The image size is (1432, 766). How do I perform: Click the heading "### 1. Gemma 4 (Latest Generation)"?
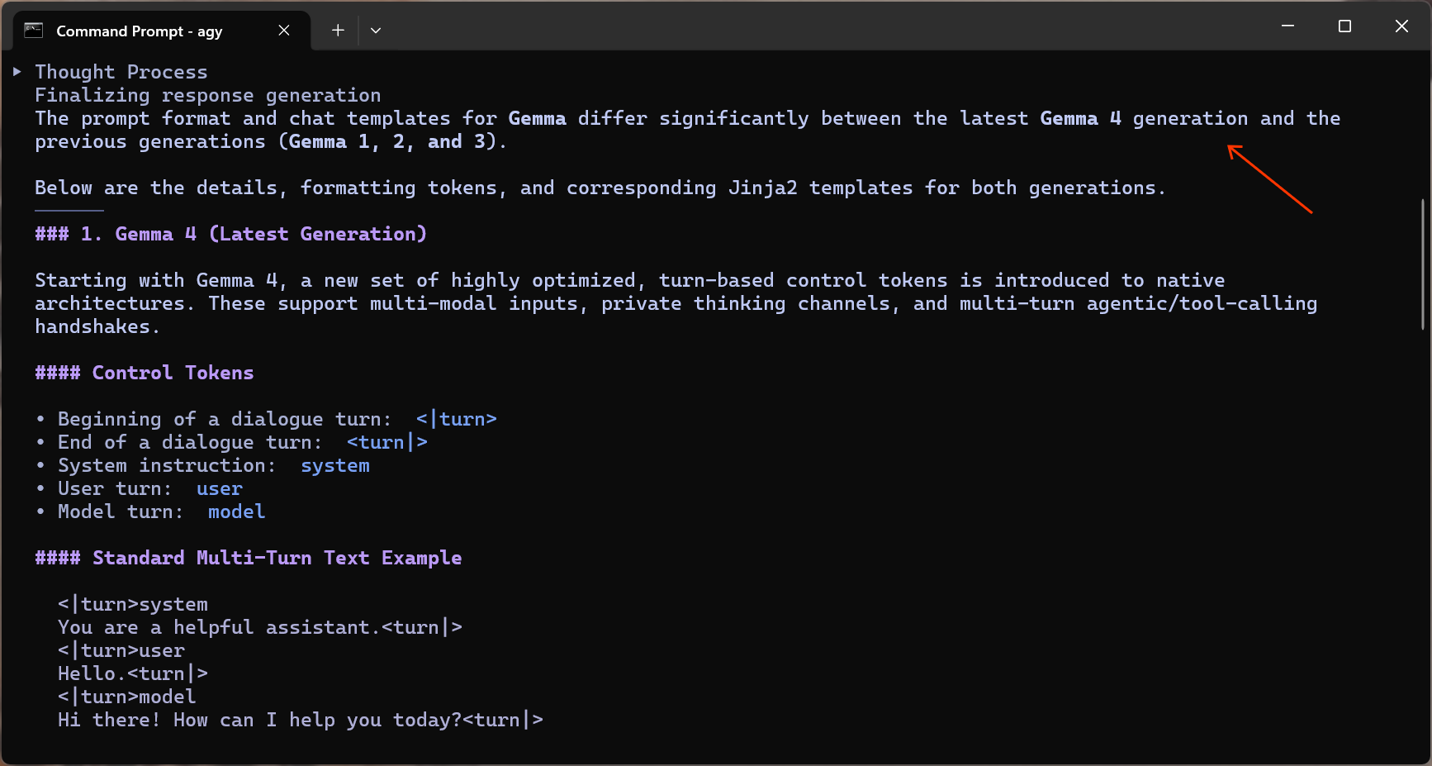(x=231, y=234)
